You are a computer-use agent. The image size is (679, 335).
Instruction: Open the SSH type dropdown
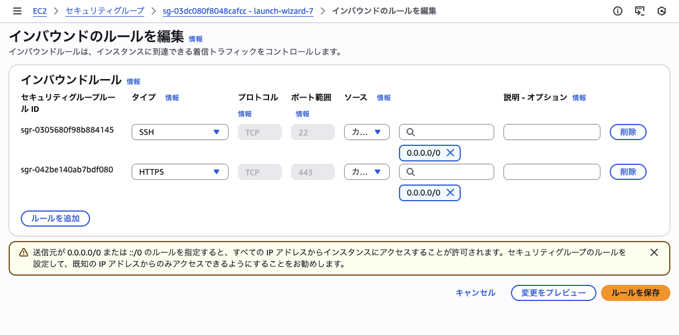[180, 132]
